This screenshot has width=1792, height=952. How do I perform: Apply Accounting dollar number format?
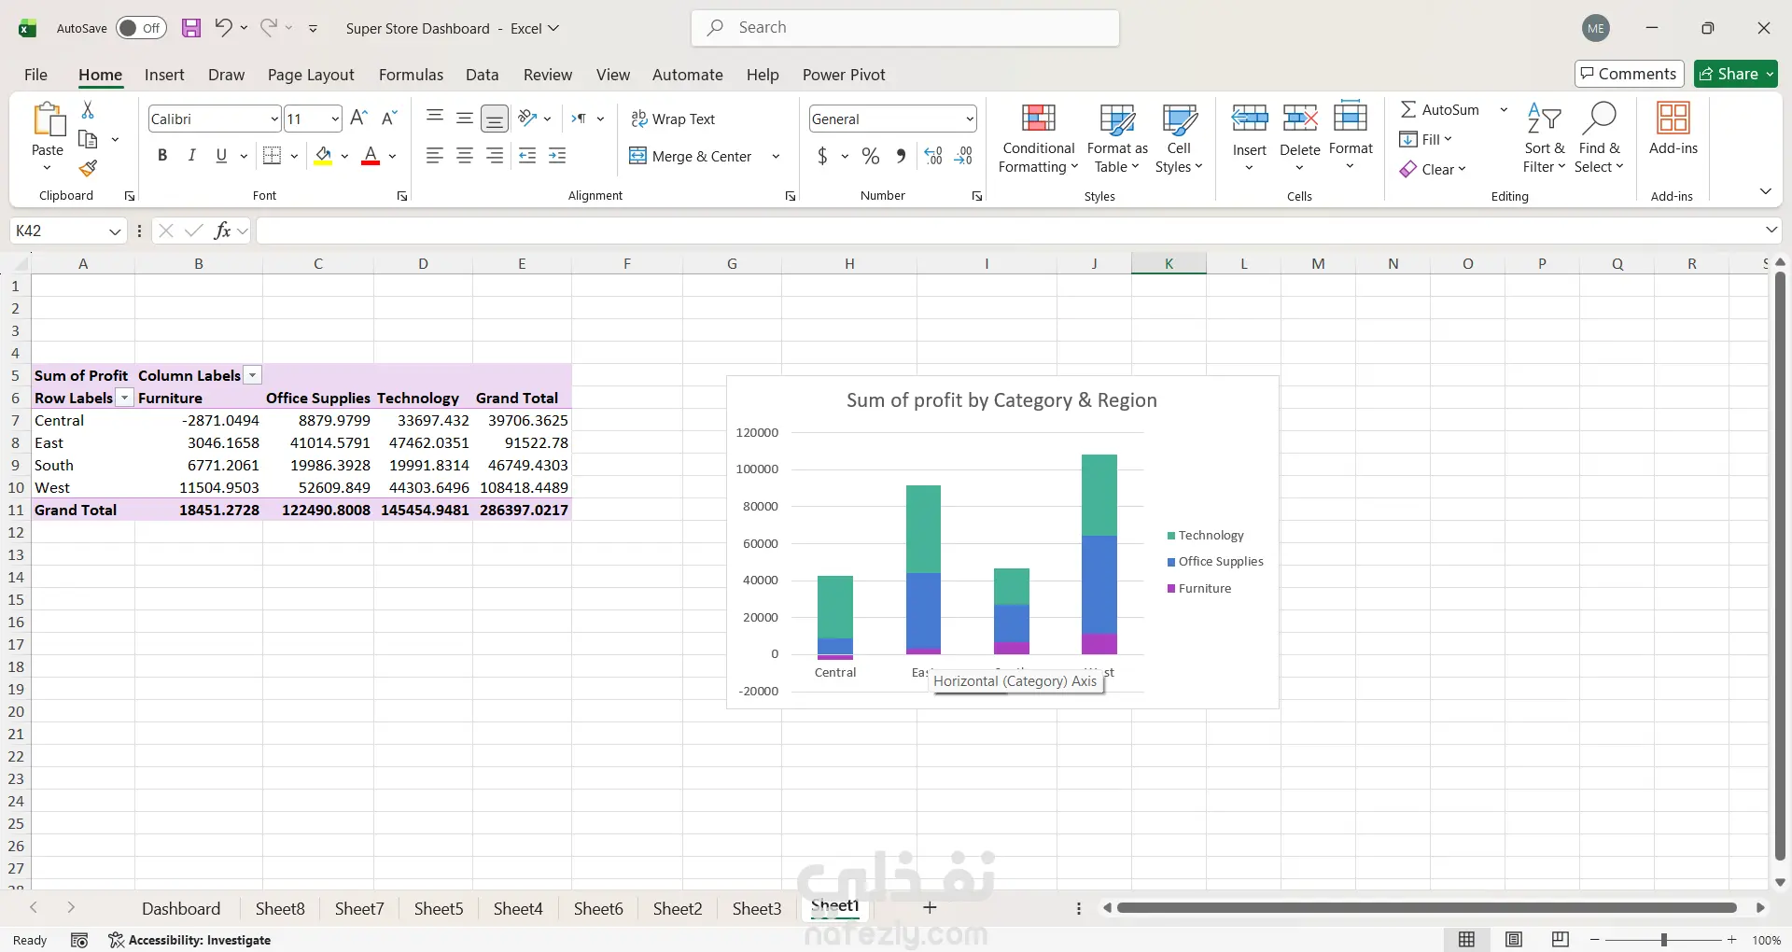coord(822,156)
